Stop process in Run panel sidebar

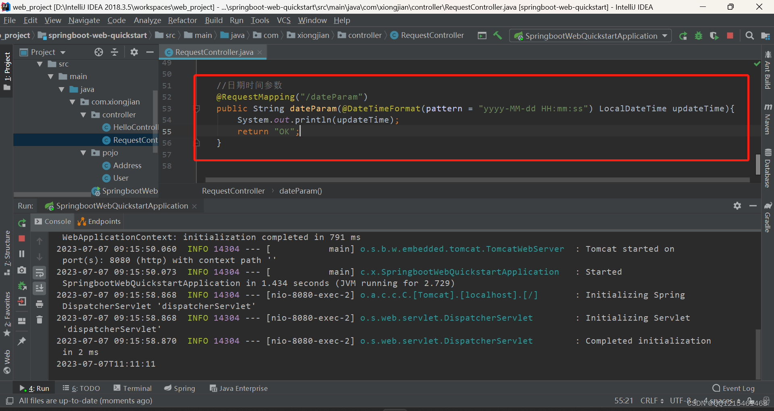tap(22, 238)
